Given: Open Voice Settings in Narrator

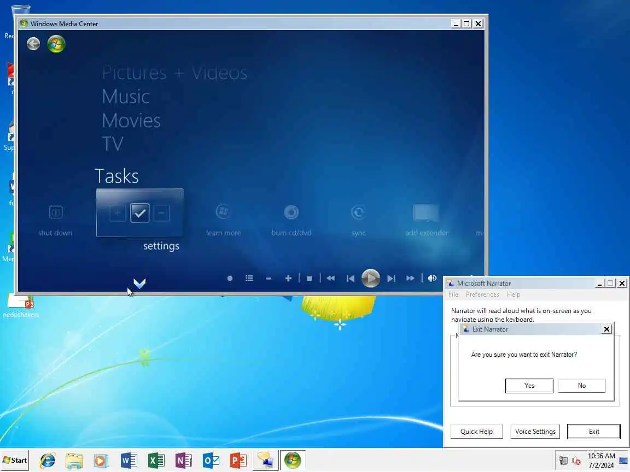Looking at the screenshot, I should pos(535,432).
